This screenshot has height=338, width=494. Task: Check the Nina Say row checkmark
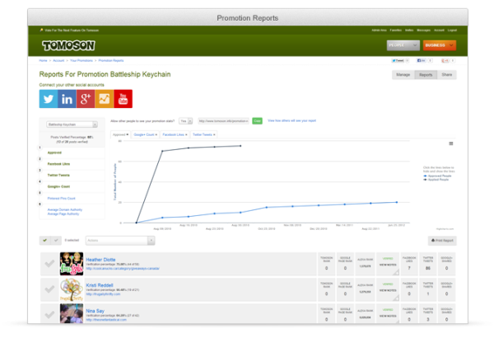click(49, 312)
